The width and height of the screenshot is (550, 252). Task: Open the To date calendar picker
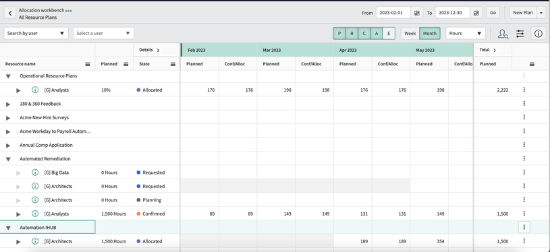tap(476, 13)
